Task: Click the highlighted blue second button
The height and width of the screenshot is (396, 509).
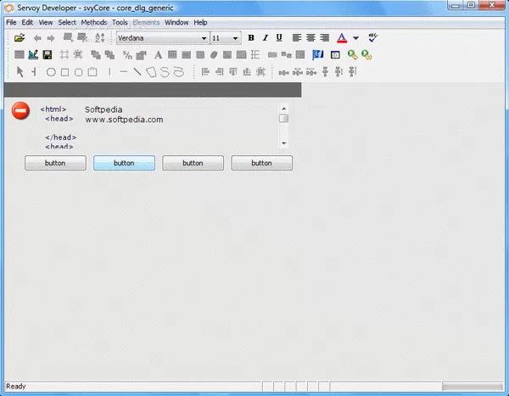Action: (125, 163)
